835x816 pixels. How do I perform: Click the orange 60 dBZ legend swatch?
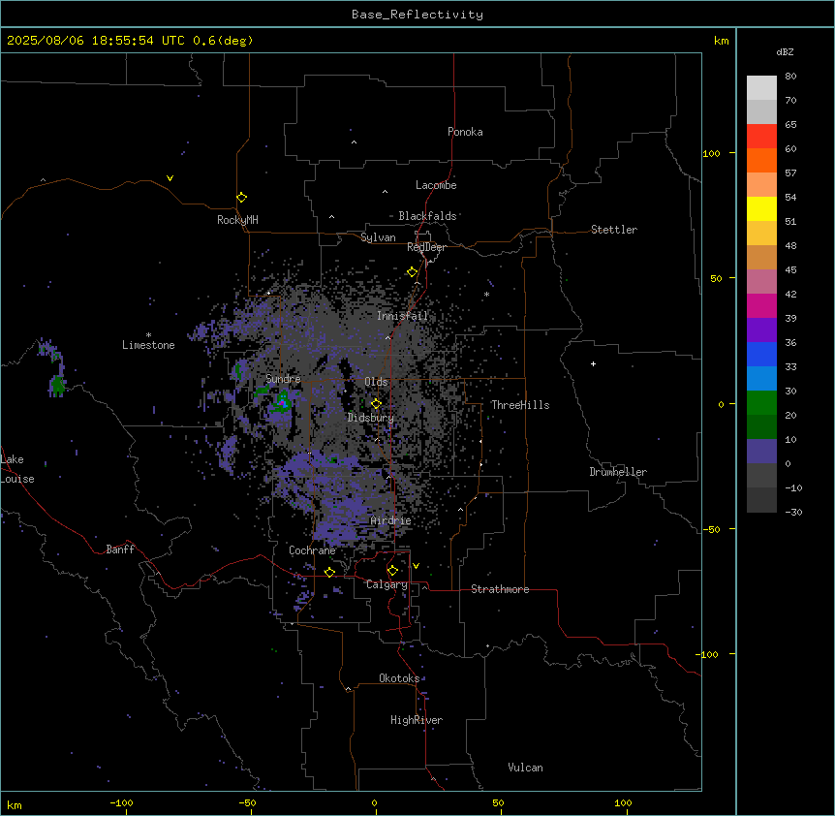pos(761,160)
